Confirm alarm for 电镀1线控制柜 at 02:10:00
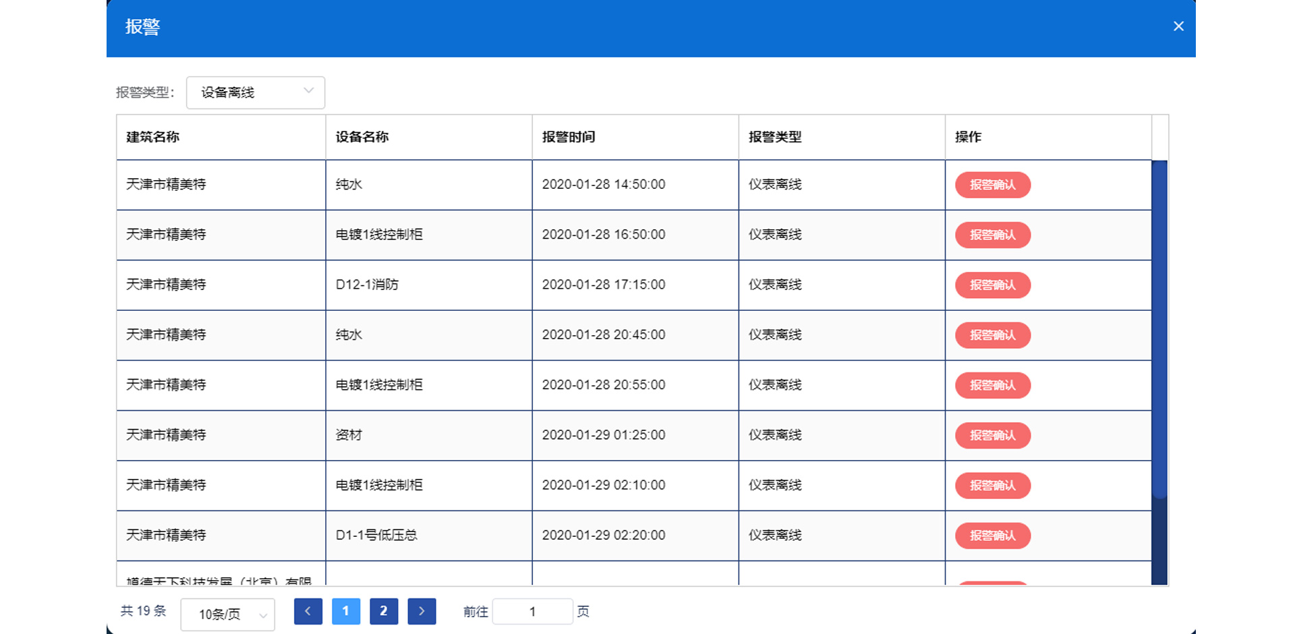Screen dimensions: 1295x634 coord(993,486)
